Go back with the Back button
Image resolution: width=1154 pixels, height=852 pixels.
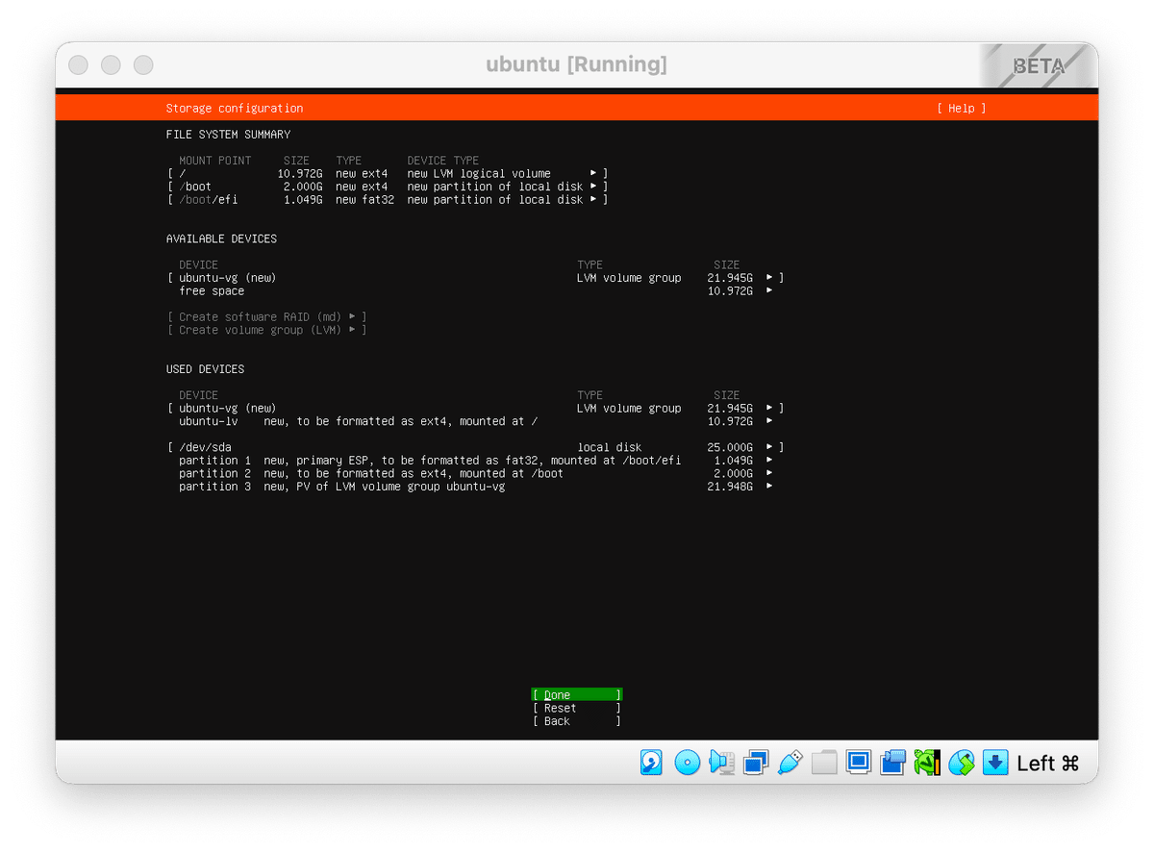(x=577, y=721)
